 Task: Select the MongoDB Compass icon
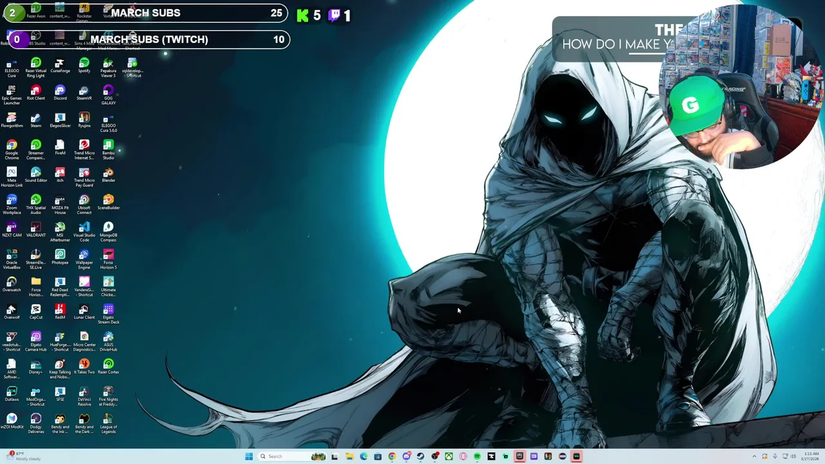pos(108,231)
